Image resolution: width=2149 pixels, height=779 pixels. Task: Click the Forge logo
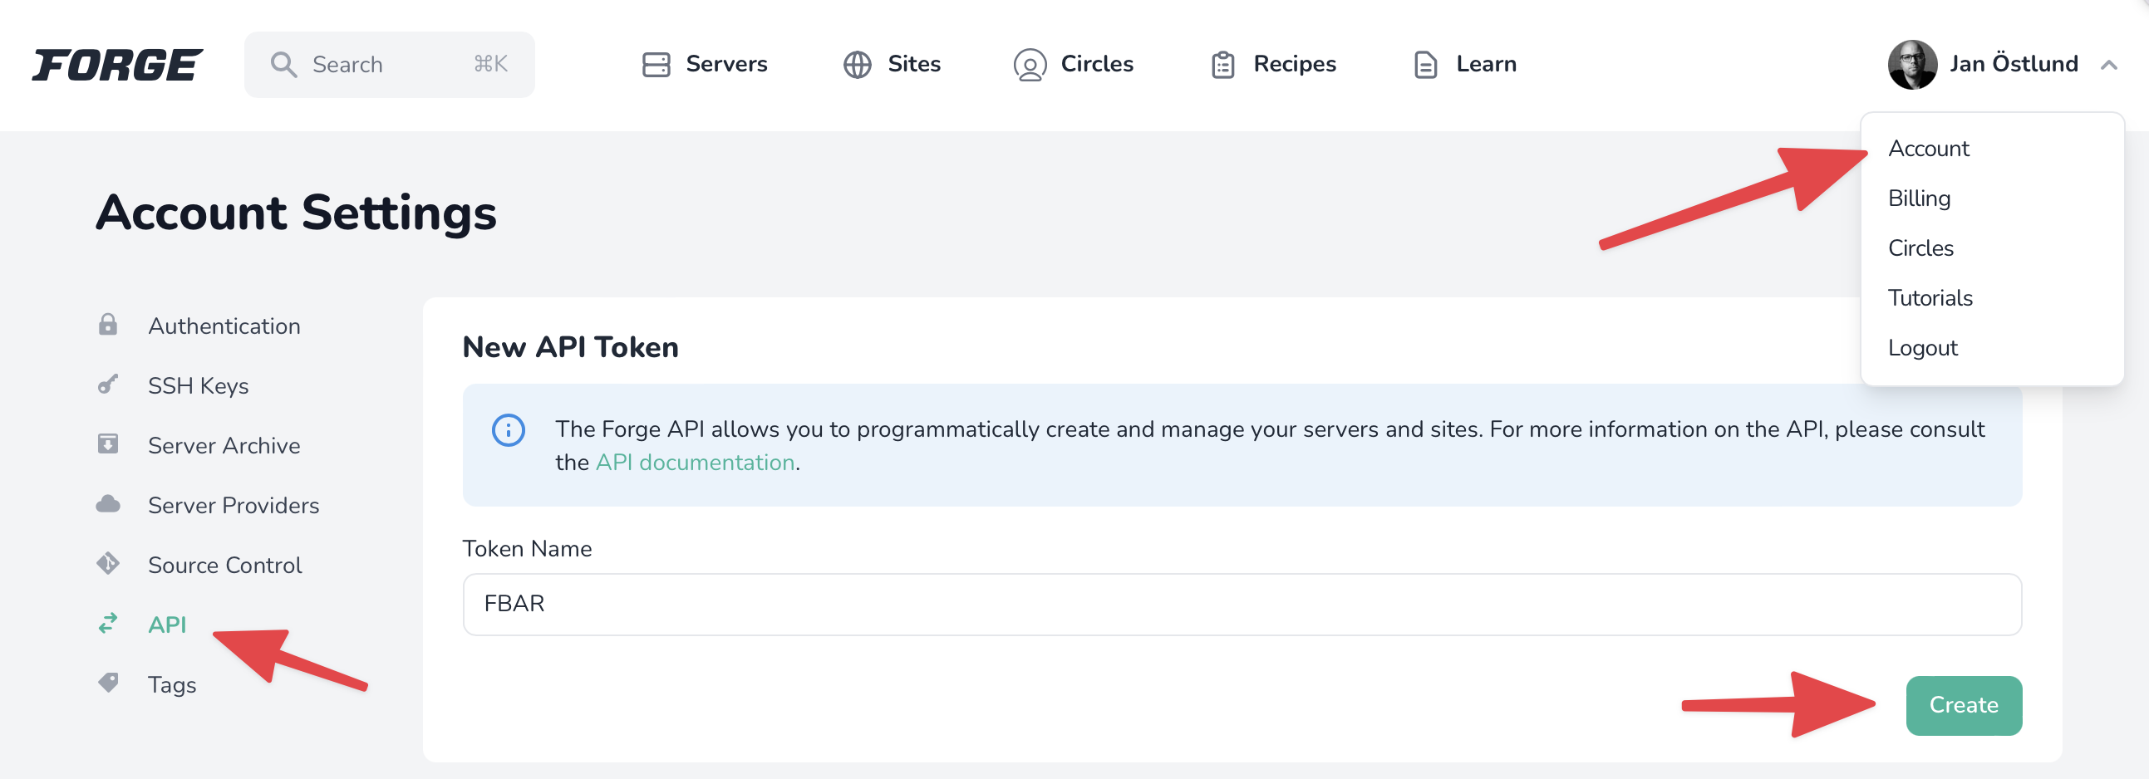117,65
